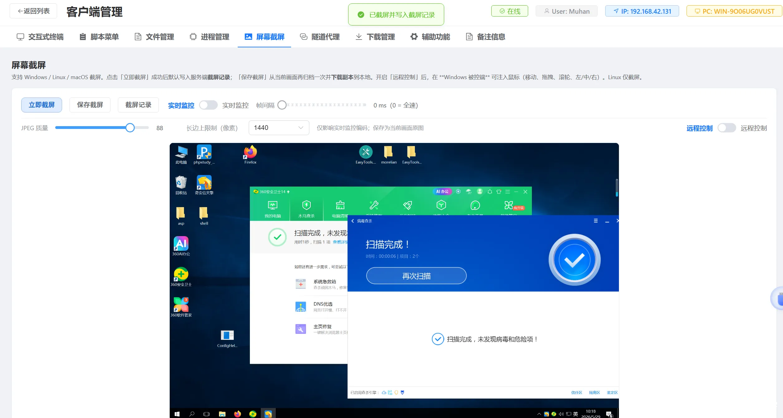The width and height of the screenshot is (783, 418).
Task: Click the back arrow beside 病毒查杀
Action: click(x=353, y=221)
